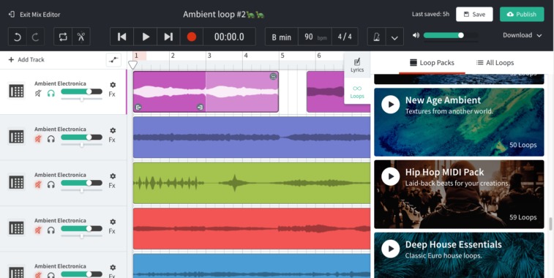Add a new track
Viewport: 554px width, 278px height.
(x=26, y=60)
